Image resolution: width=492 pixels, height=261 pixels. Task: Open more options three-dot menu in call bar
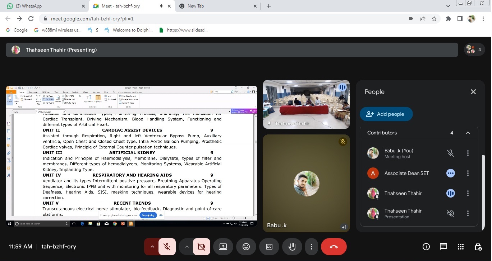click(x=312, y=247)
